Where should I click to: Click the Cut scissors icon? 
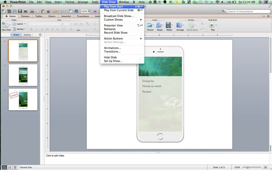pyautogui.click(x=32, y=11)
